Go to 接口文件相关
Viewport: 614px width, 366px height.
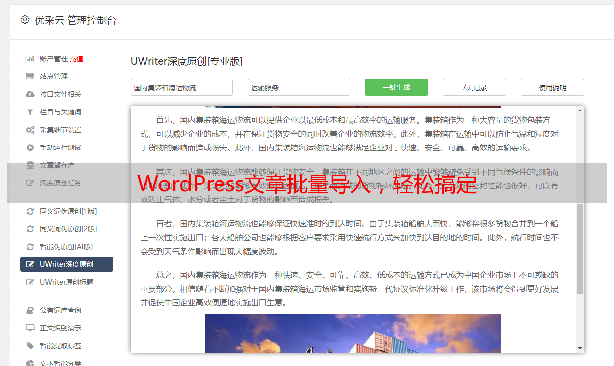[x=61, y=94]
